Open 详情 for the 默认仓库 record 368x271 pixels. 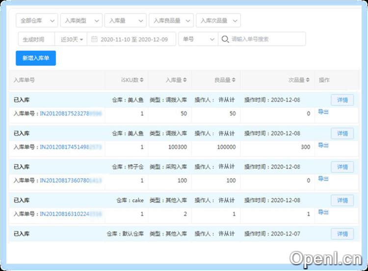[342, 234]
